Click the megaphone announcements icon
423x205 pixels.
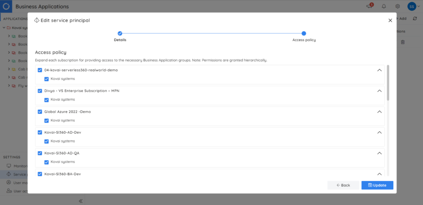pyautogui.click(x=369, y=6)
